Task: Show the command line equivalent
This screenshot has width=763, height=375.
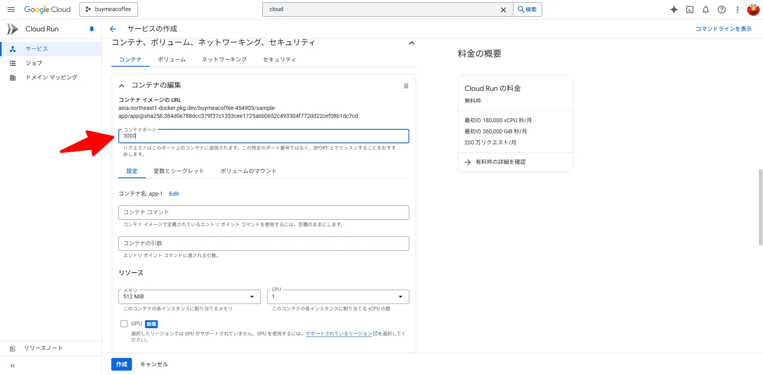Action: (723, 29)
